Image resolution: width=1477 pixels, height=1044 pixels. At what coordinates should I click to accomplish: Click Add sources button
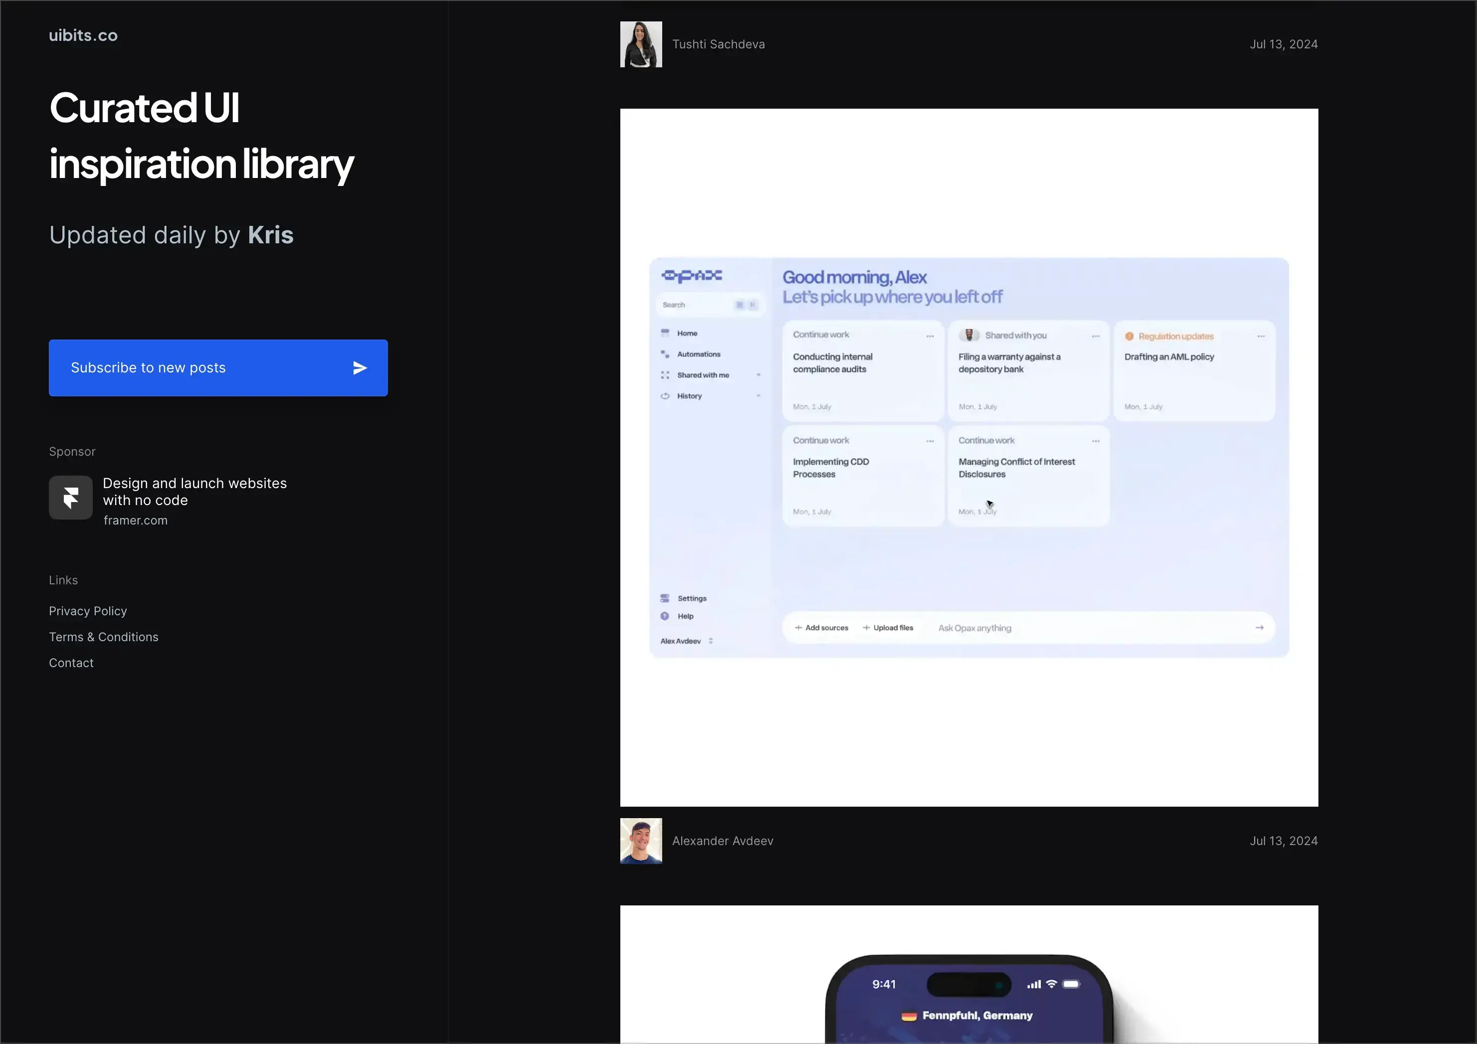click(821, 628)
